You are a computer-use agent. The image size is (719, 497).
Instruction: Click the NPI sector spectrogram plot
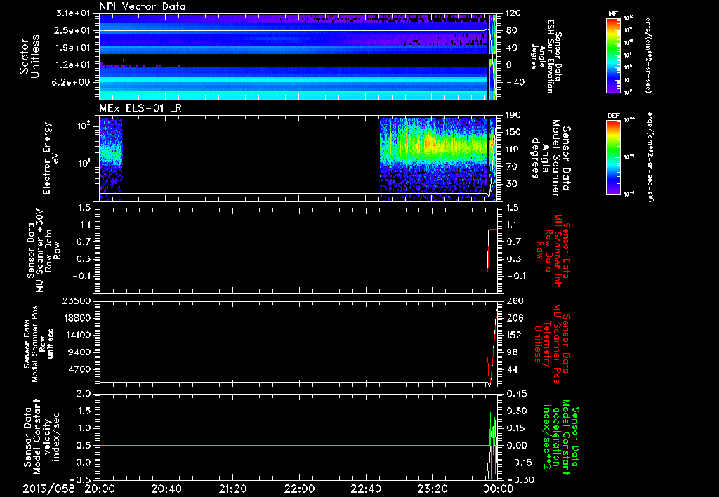point(298,56)
